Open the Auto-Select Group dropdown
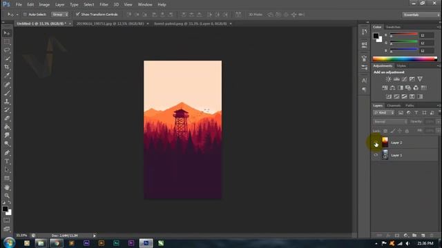Image resolution: width=442 pixels, height=248 pixels. pos(60,14)
